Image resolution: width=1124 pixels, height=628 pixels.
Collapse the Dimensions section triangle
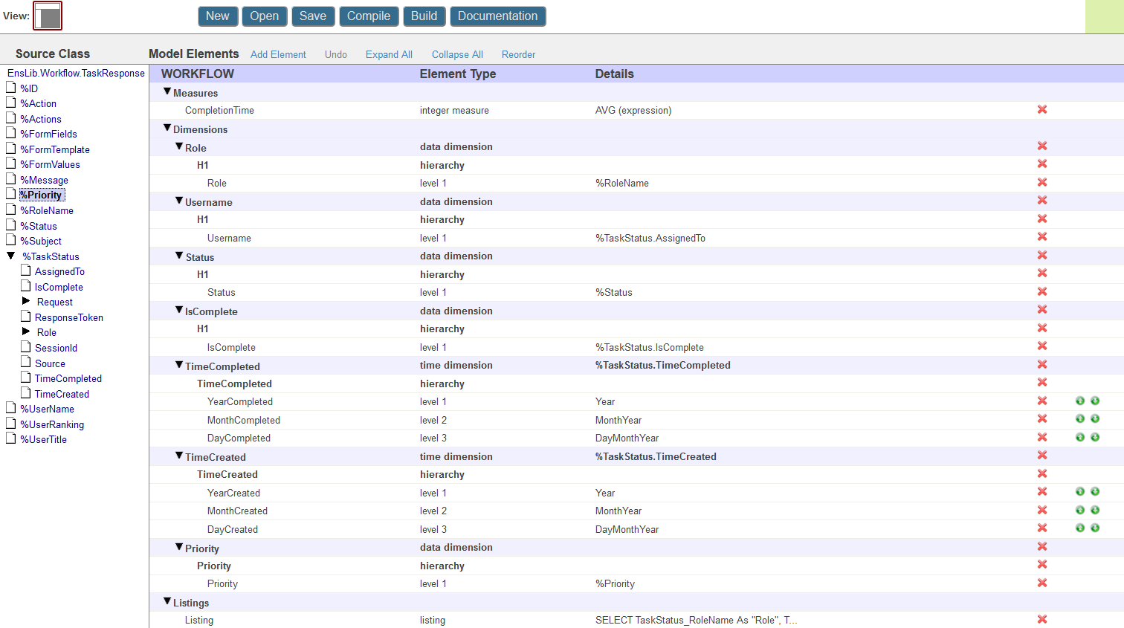point(167,128)
